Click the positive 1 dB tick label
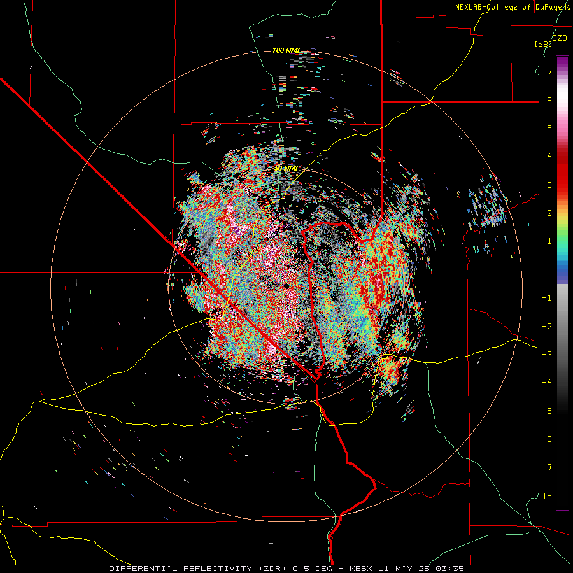573x573 pixels. [549, 241]
